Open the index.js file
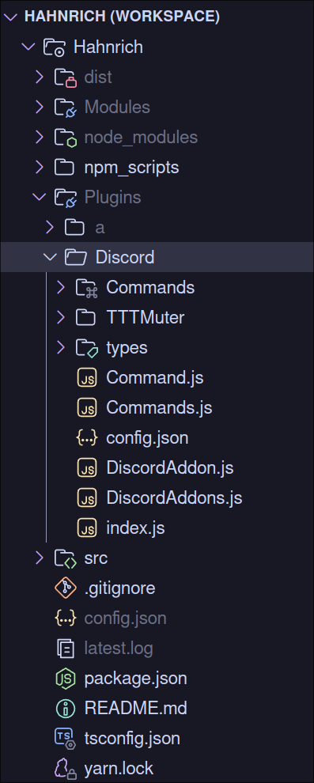This screenshot has width=314, height=783. [x=135, y=528]
